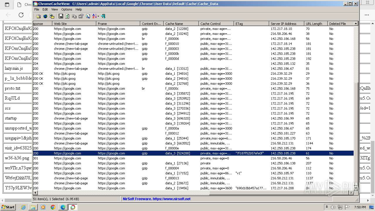Click the ChromeCacheView taskbar button

(x=73, y=207)
